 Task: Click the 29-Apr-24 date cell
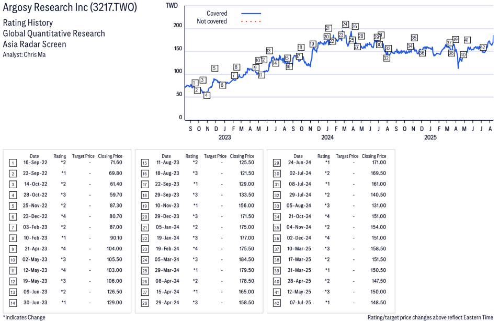point(167,303)
